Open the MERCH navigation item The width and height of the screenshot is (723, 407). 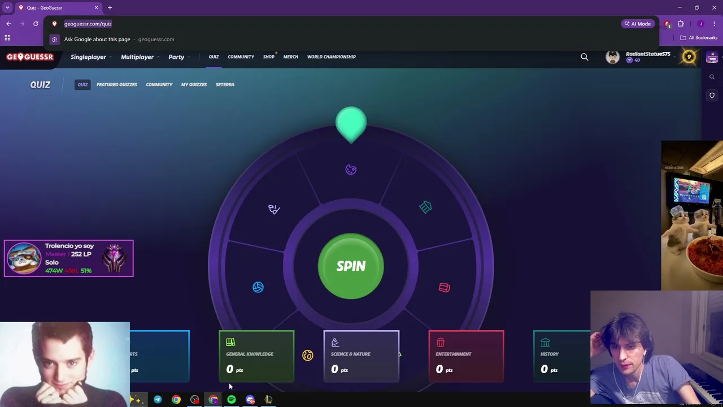tap(291, 57)
